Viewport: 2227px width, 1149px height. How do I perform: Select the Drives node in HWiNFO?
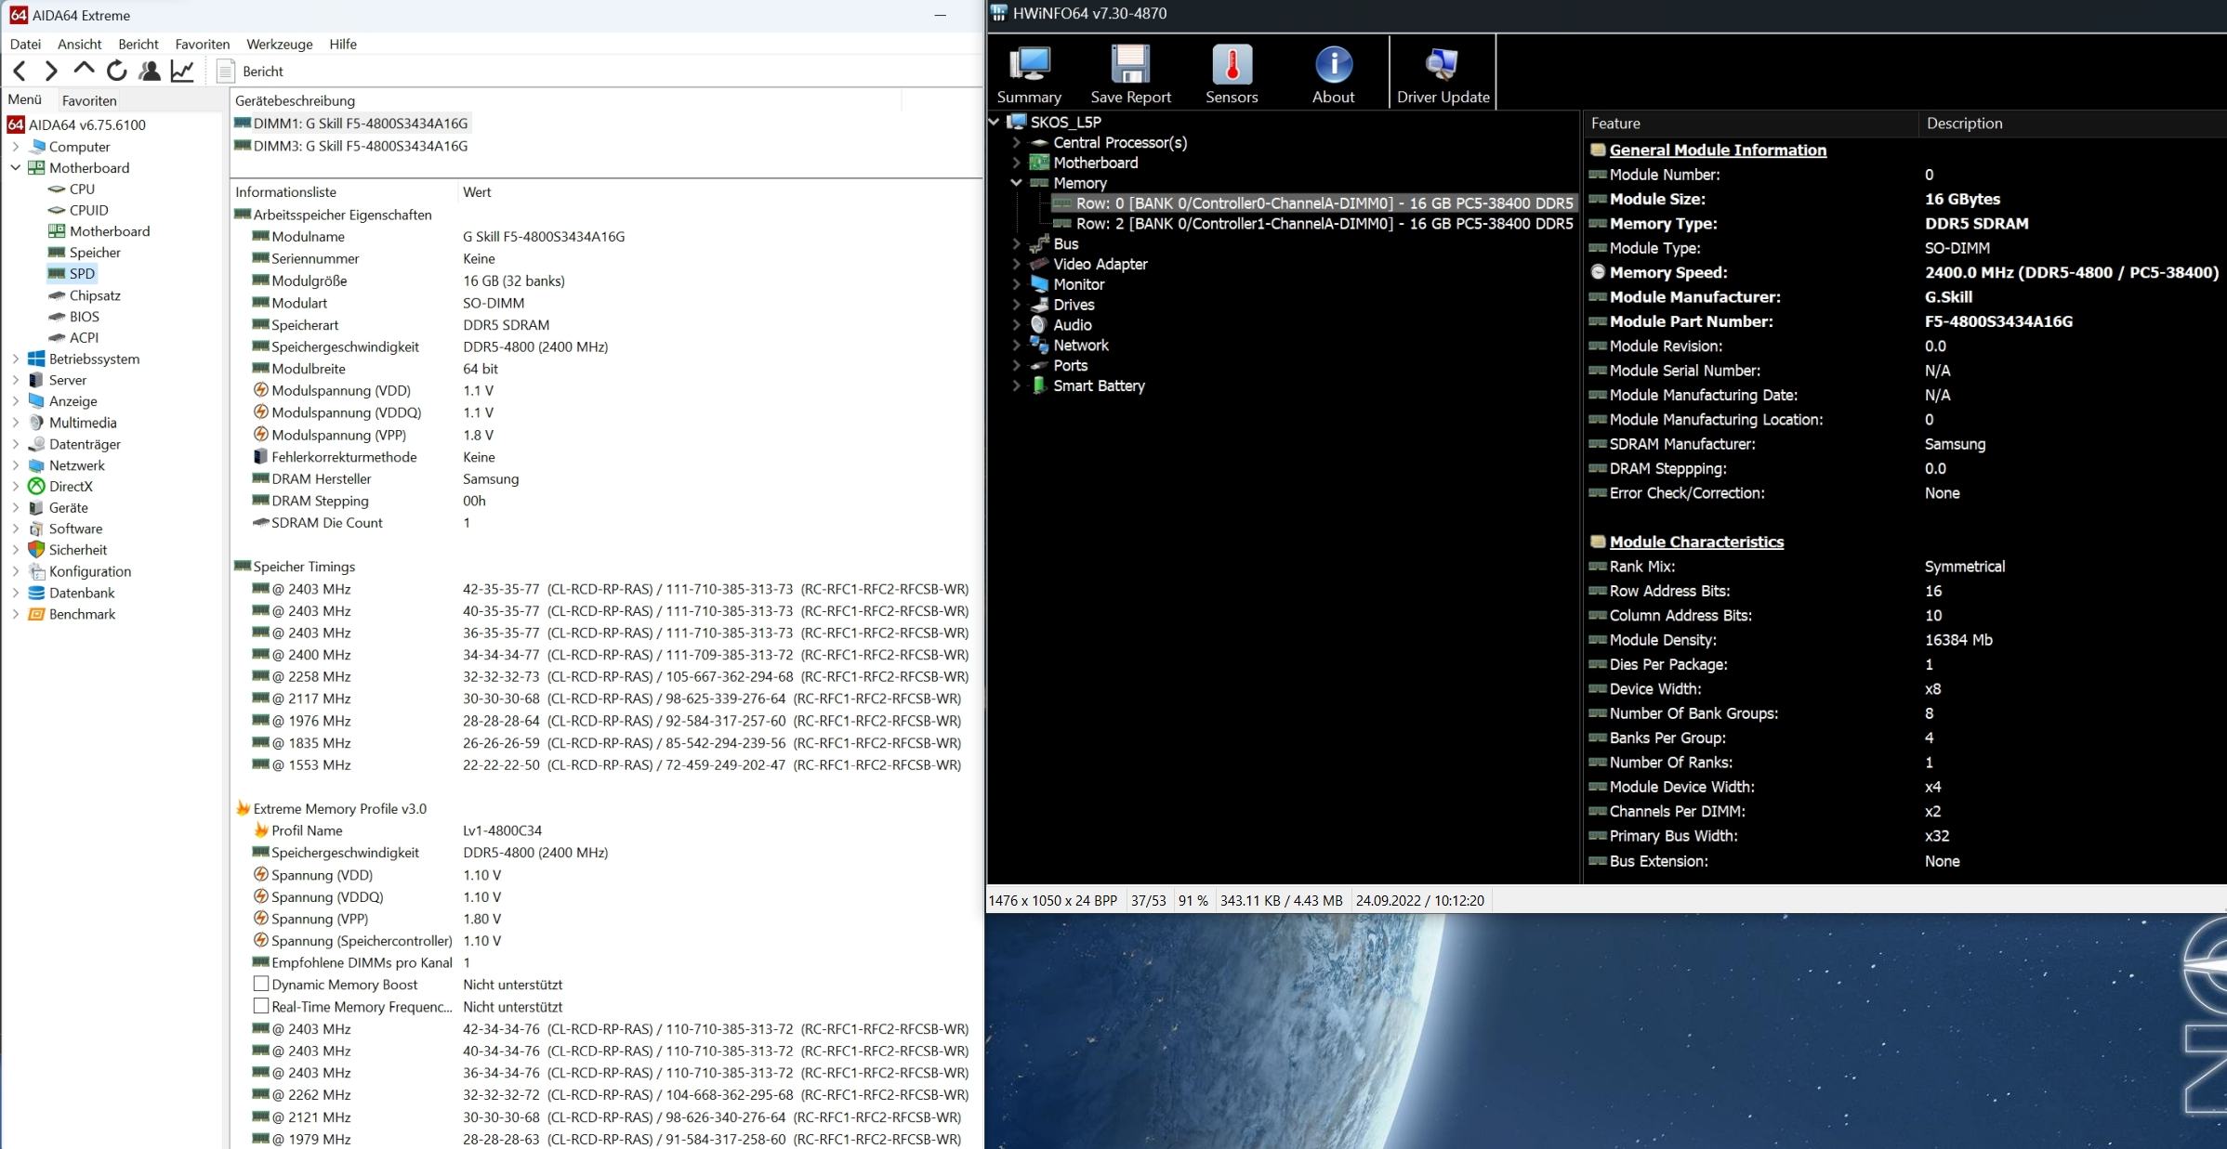tap(1063, 305)
